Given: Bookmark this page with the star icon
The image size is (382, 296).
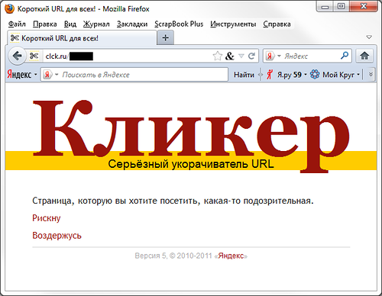Looking at the screenshot, I should [217, 56].
